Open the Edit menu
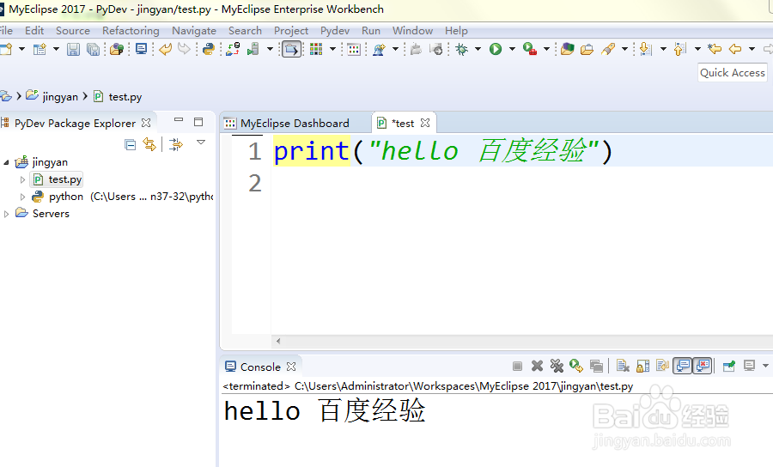Screen dimensions: 773x467 pyautogui.click(x=34, y=31)
